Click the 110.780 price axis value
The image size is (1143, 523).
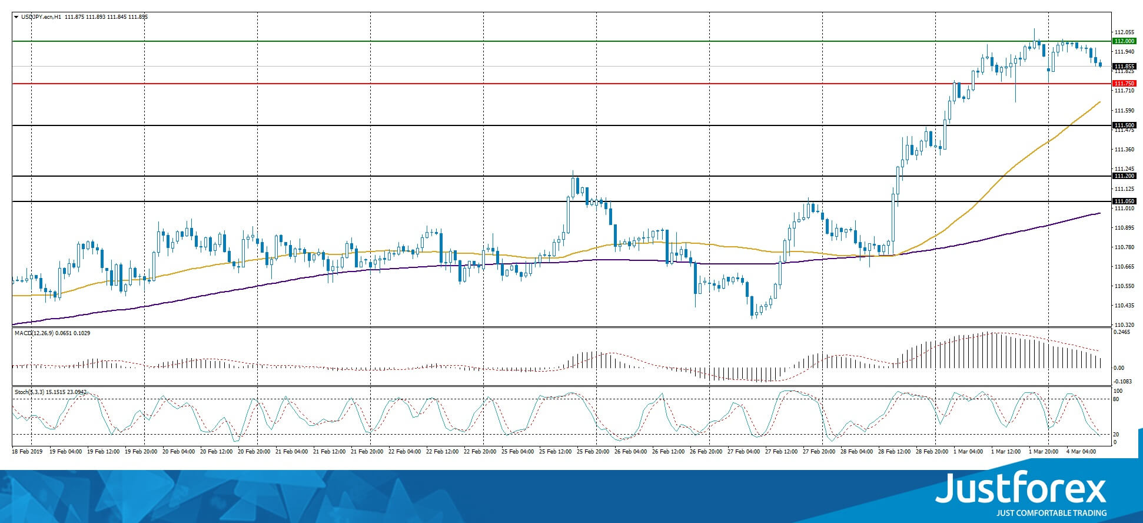pyautogui.click(x=1125, y=247)
